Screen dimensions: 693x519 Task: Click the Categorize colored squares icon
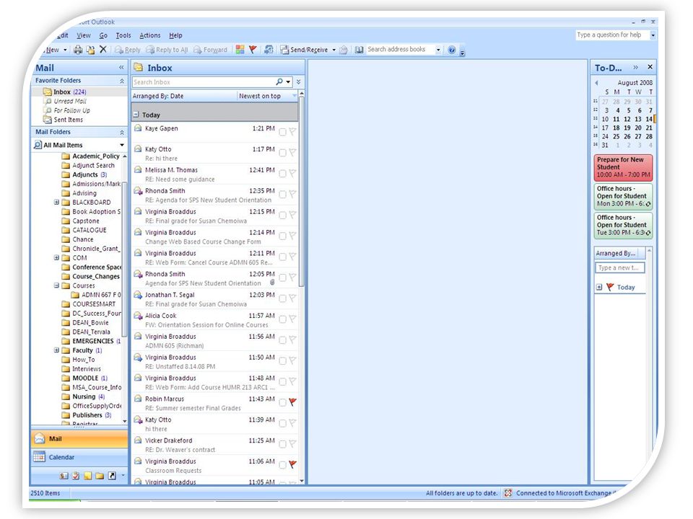click(240, 50)
